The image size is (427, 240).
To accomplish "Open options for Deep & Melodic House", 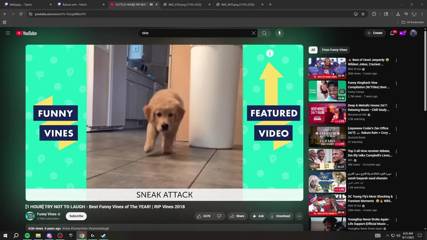I will coord(396,106).
